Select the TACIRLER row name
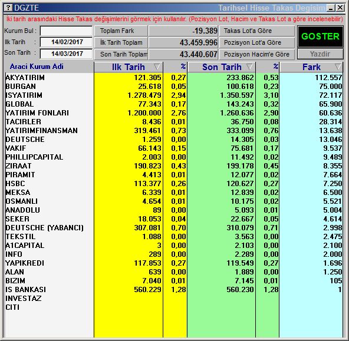Image resolution: width=349 pixels, height=341 pixels. [23, 122]
